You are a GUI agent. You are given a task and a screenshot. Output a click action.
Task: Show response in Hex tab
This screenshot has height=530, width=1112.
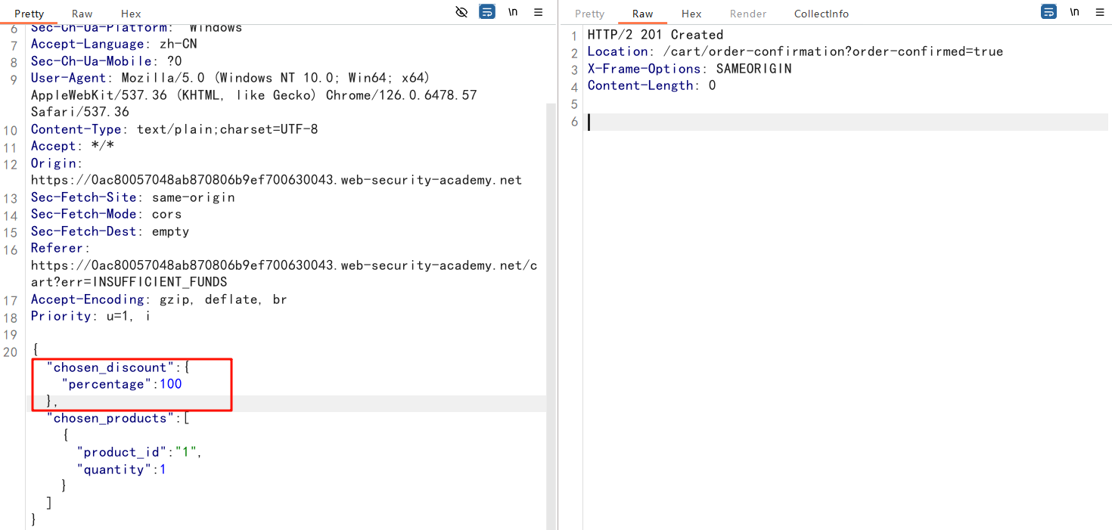(x=691, y=14)
